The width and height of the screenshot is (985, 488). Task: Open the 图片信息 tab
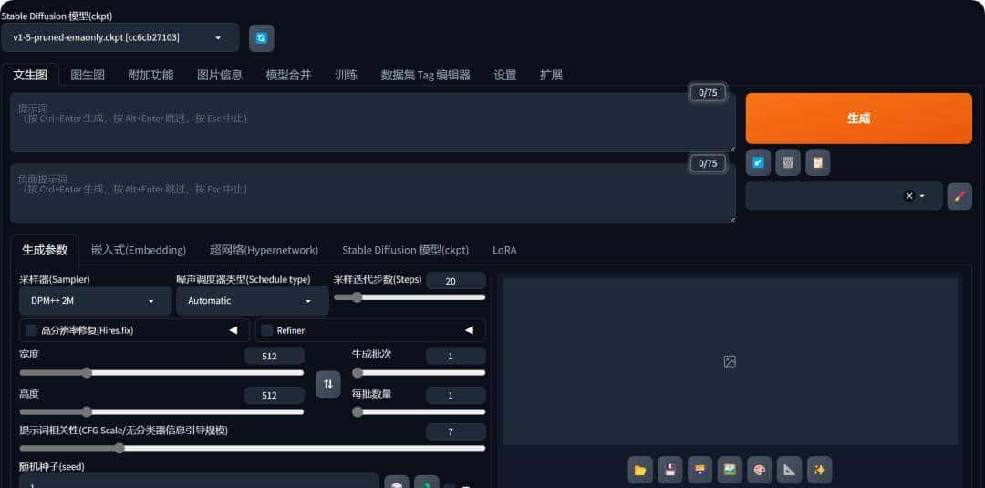pyautogui.click(x=220, y=75)
